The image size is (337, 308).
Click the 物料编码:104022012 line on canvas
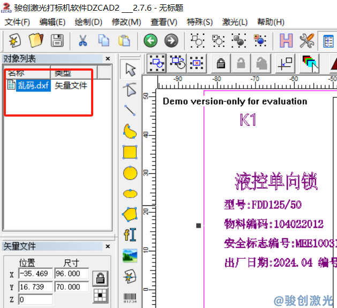point(274,224)
